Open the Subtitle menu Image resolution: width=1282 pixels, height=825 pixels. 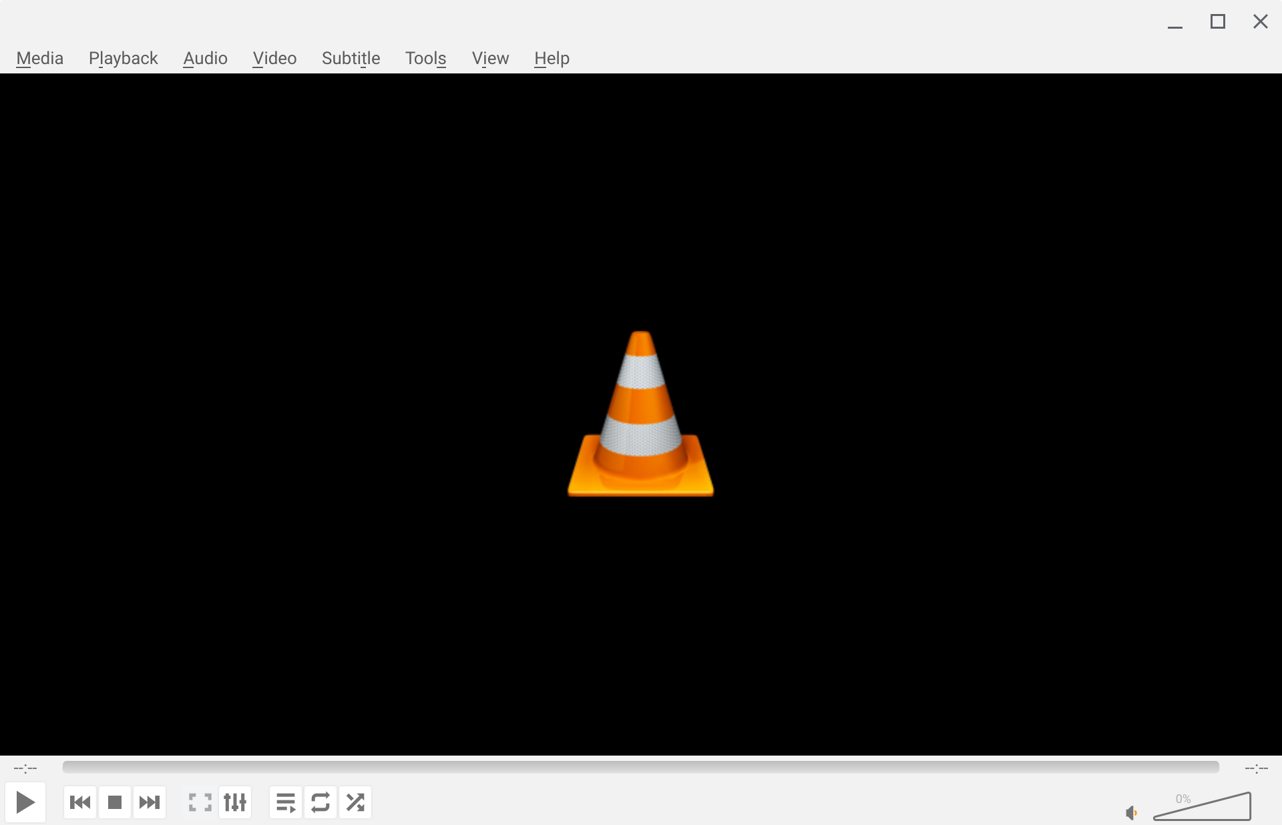[x=351, y=58]
